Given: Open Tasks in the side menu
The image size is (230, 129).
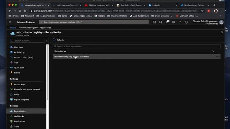Looking at the screenshot, I should coord(17,126).
